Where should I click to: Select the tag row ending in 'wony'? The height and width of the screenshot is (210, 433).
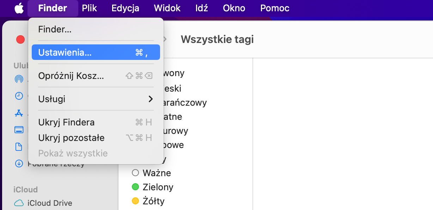coord(186,73)
